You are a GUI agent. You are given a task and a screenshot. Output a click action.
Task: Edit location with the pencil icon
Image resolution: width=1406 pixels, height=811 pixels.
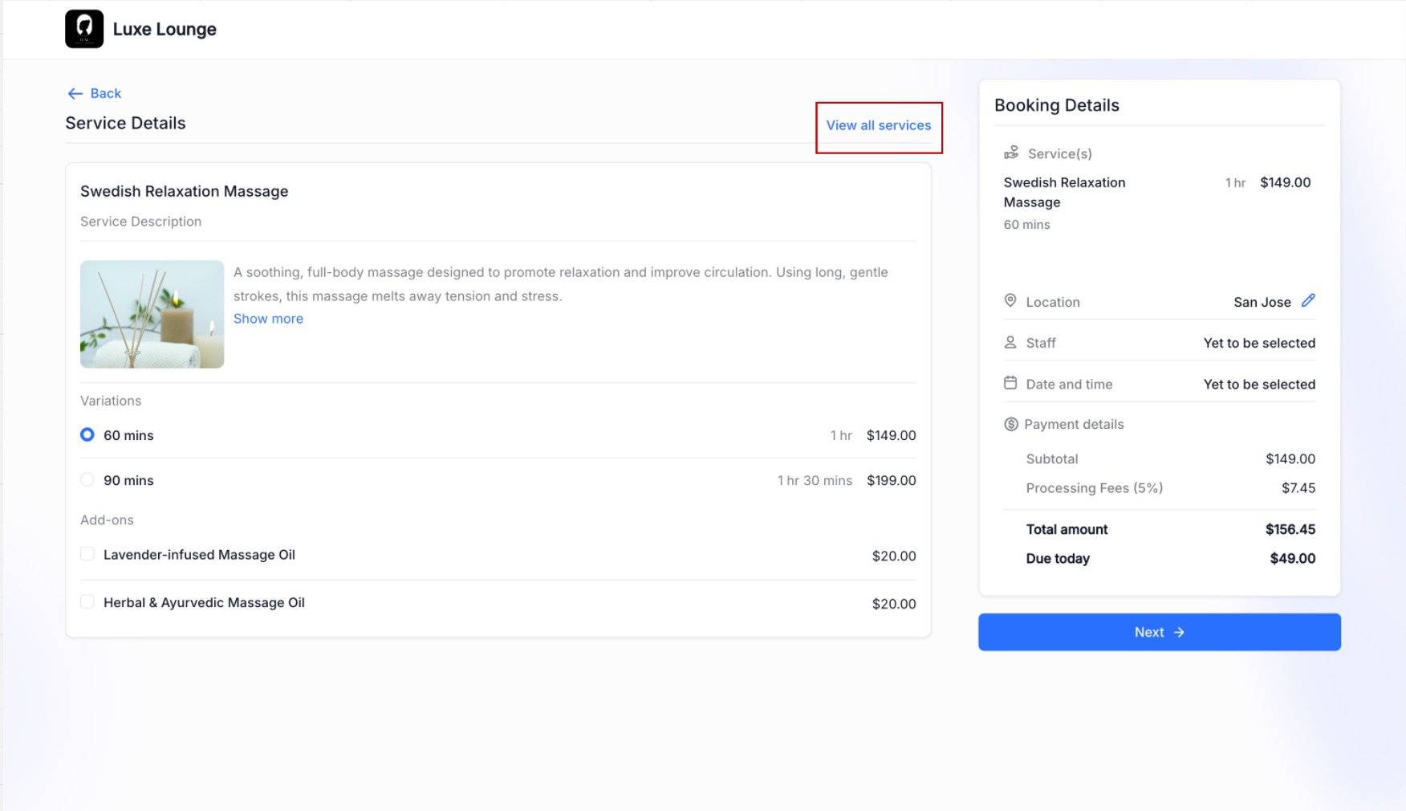tap(1308, 301)
